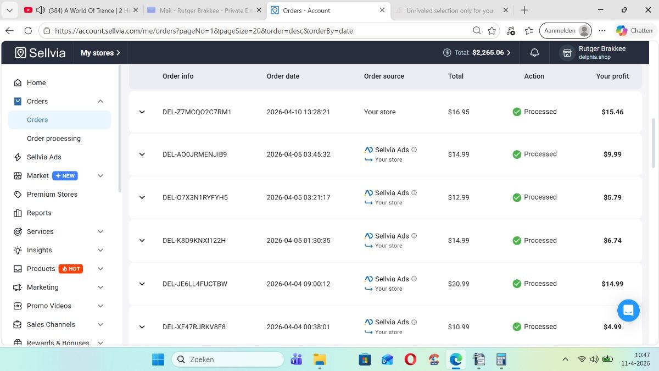The height and width of the screenshot is (371, 659).
Task: Expand order DEL-JE6LL4FUCTBW row chevron
Action: (x=142, y=284)
